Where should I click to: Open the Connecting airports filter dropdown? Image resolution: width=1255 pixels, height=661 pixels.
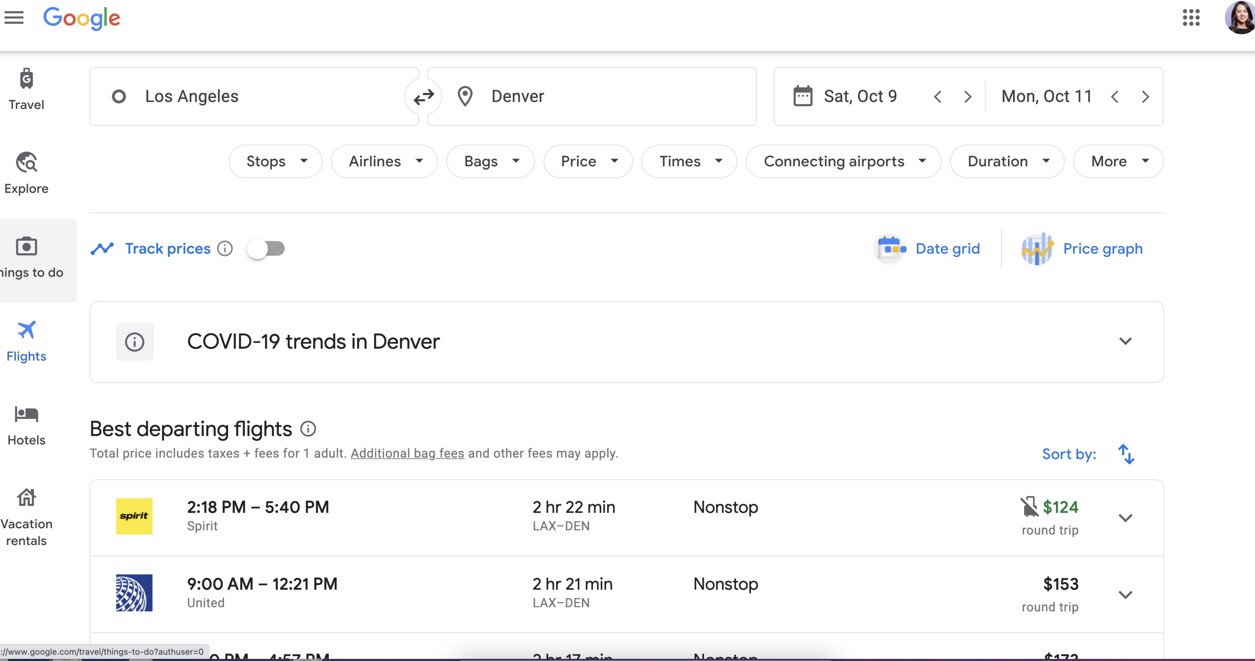pos(843,161)
